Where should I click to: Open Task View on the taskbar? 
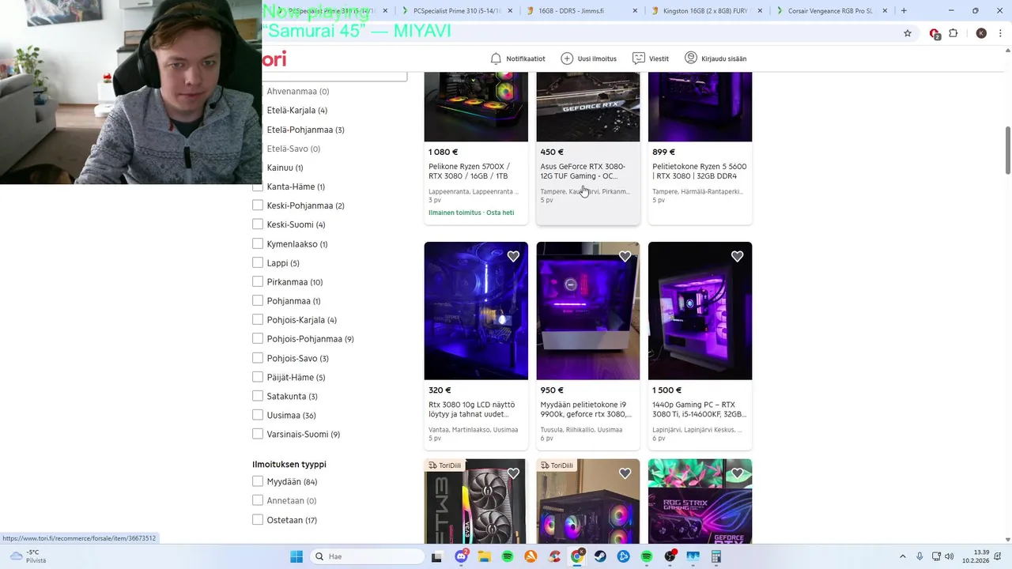coord(436,556)
